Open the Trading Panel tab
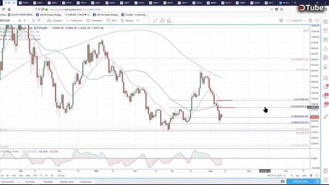329x185 pixels. pyautogui.click(x=86, y=182)
